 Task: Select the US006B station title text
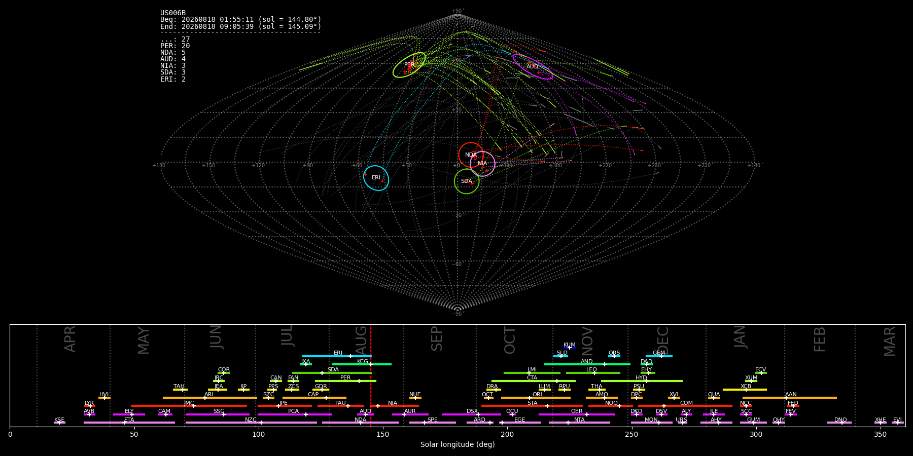pyautogui.click(x=173, y=13)
